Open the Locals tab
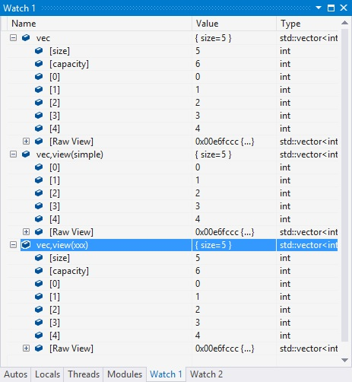 (47, 374)
